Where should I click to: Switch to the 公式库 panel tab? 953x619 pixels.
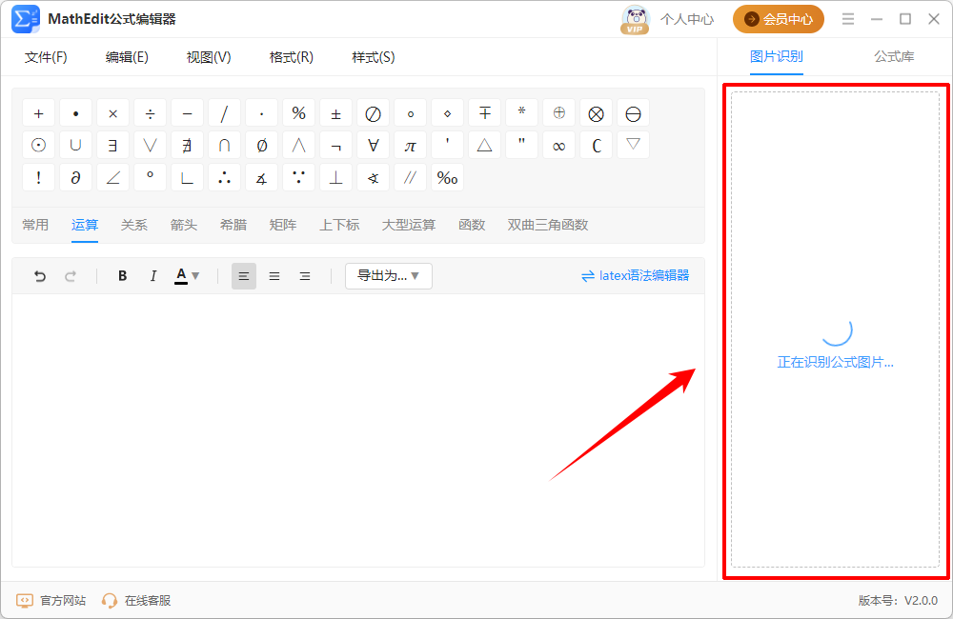pyautogui.click(x=894, y=56)
